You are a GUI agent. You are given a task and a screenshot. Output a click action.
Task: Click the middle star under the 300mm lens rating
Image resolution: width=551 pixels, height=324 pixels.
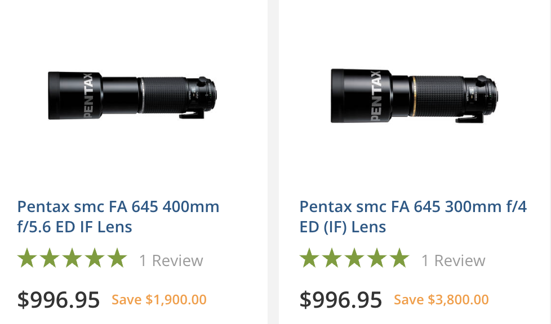tap(353, 259)
